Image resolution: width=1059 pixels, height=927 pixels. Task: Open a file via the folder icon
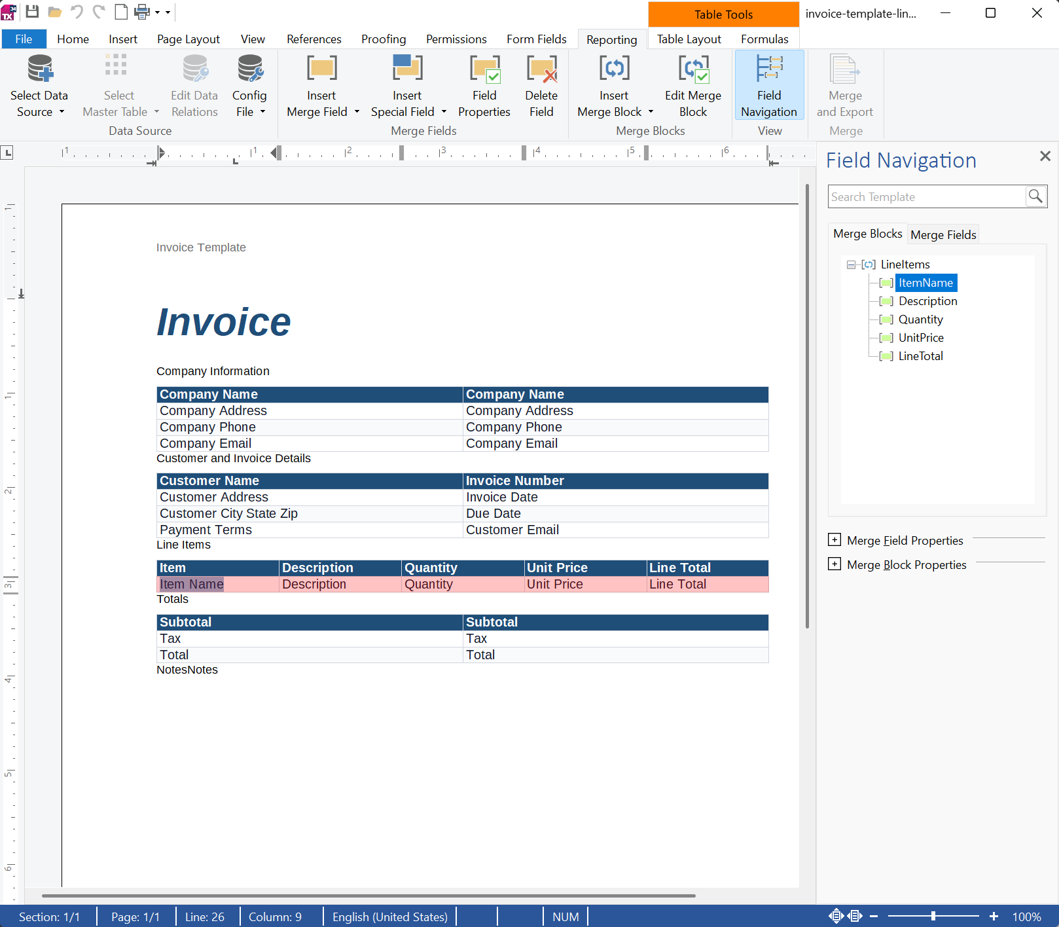point(55,12)
